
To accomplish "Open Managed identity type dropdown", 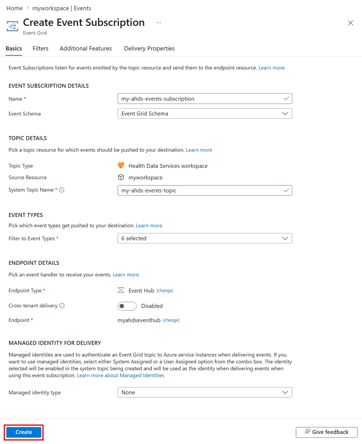I will (x=205, y=392).
